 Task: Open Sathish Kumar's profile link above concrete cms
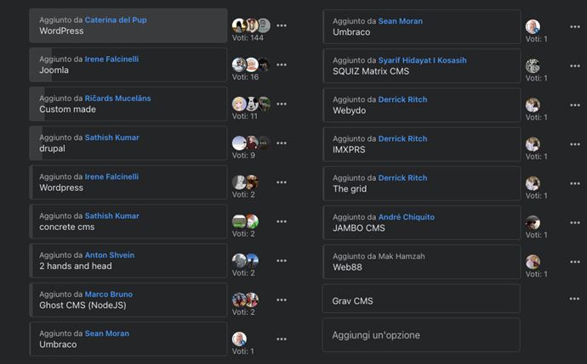pos(112,216)
